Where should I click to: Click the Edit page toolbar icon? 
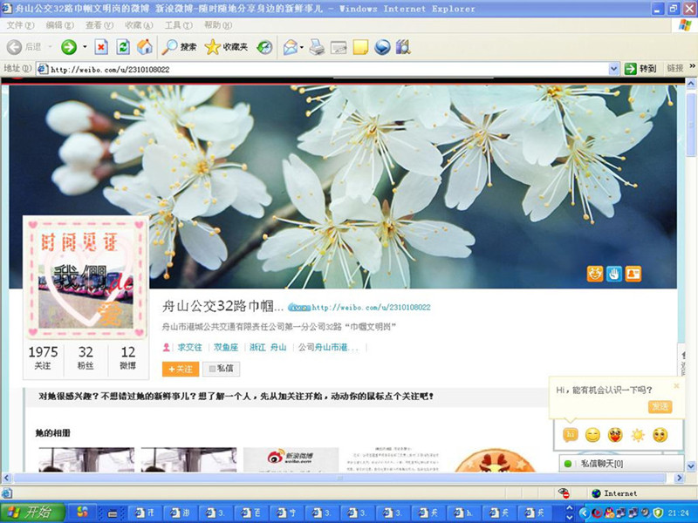click(339, 48)
